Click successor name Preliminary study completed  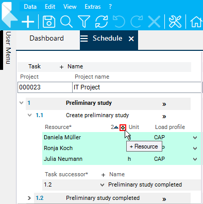(145, 184)
